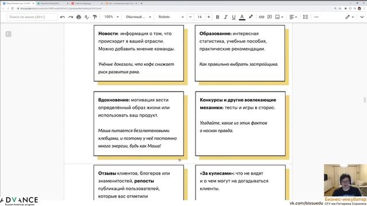Go back with the browser back arrow
Screen dimensions: 367x206
(3, 9)
